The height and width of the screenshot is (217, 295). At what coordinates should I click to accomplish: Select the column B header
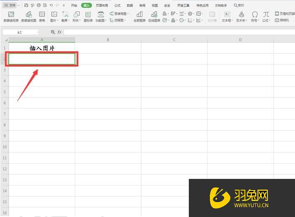[108, 40]
